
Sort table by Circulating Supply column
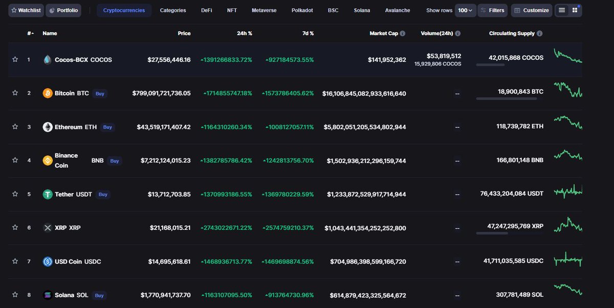[x=512, y=33]
